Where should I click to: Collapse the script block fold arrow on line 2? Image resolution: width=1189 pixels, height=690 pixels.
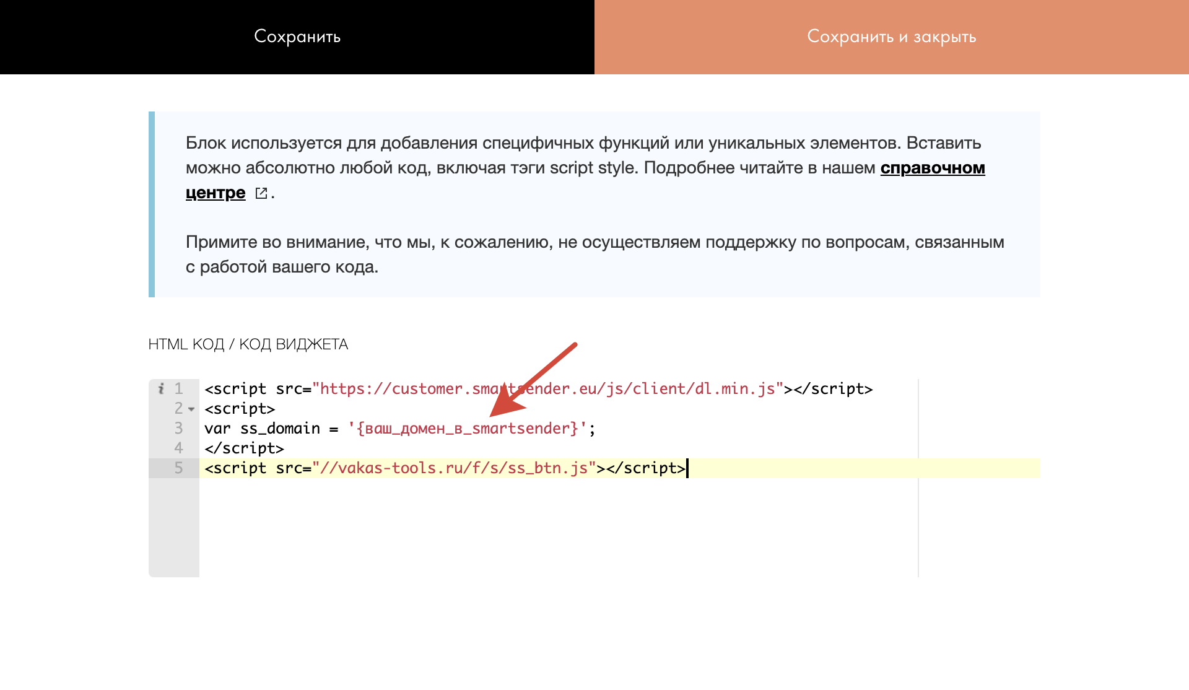[x=191, y=409]
